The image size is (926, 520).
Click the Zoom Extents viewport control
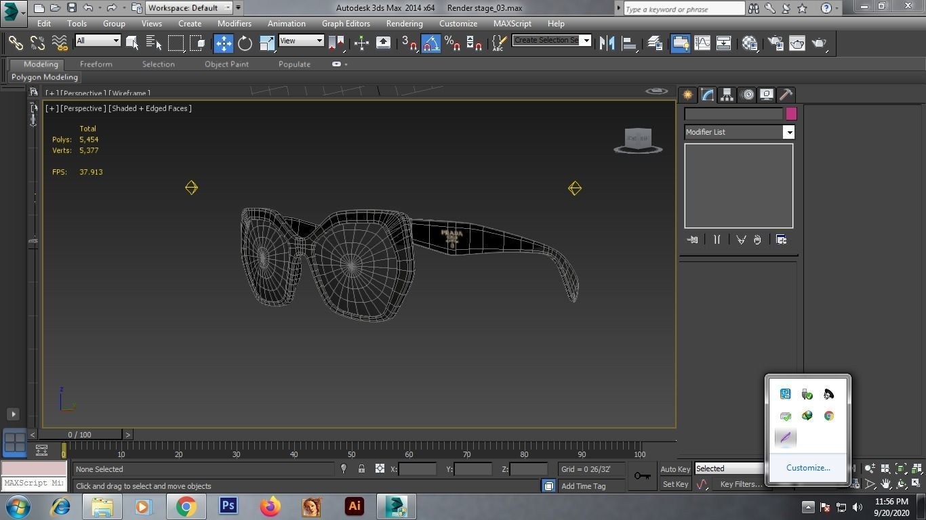pyautogui.click(x=901, y=469)
